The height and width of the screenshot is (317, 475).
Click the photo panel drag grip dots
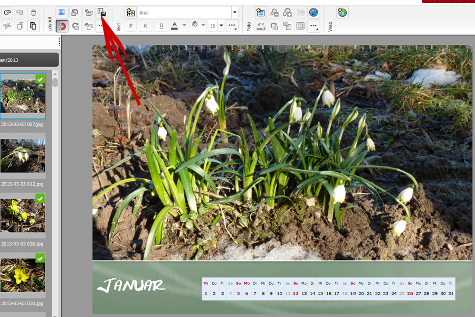(59, 42)
